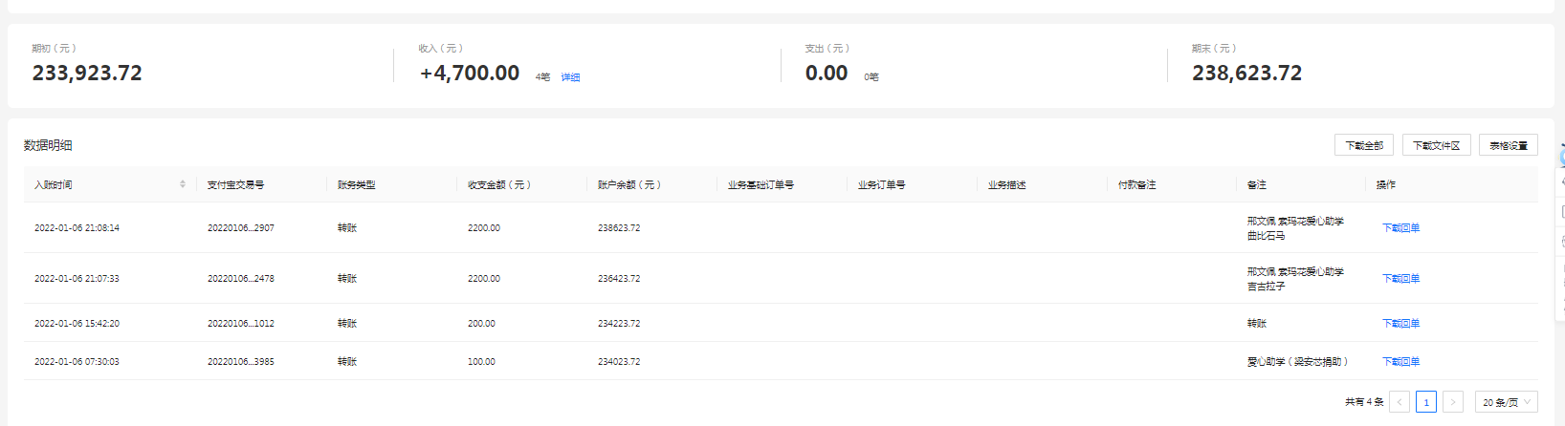This screenshot has width=1565, height=426.
Task: Click the 数据明细 section title
Action: pos(48,145)
